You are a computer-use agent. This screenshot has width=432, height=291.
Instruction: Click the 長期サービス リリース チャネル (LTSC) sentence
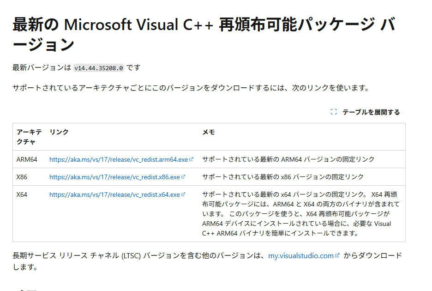pos(207,261)
